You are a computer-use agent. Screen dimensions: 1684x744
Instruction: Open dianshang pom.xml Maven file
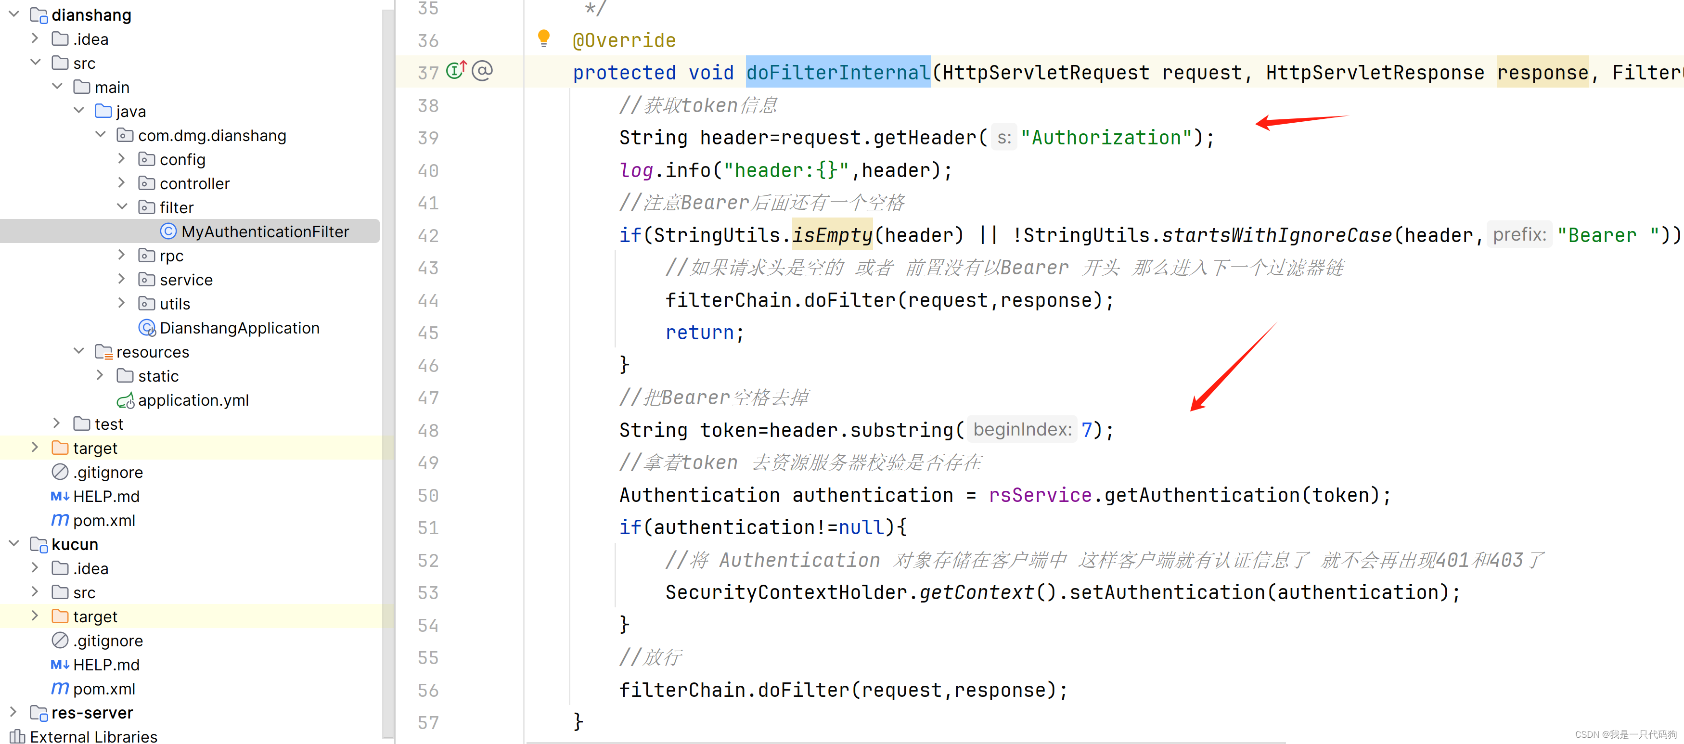point(103,520)
